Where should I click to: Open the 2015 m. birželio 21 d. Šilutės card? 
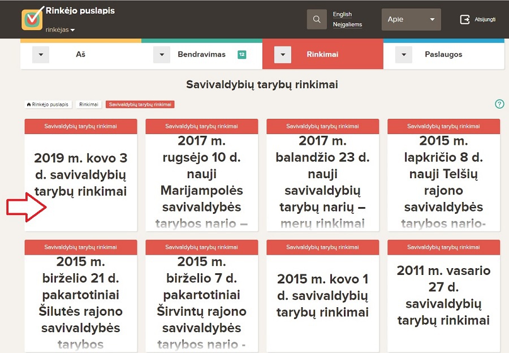(x=81, y=296)
